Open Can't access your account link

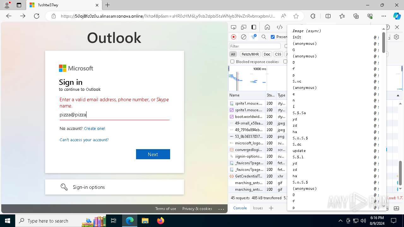coord(84,140)
